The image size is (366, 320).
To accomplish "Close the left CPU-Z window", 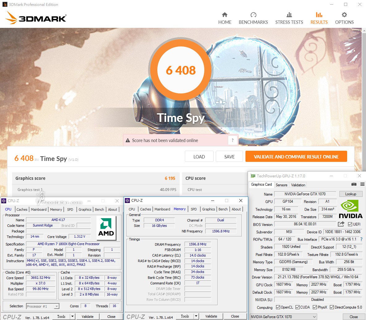I will [117, 201].
